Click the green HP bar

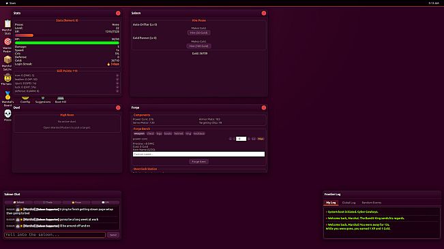[x=67, y=43]
